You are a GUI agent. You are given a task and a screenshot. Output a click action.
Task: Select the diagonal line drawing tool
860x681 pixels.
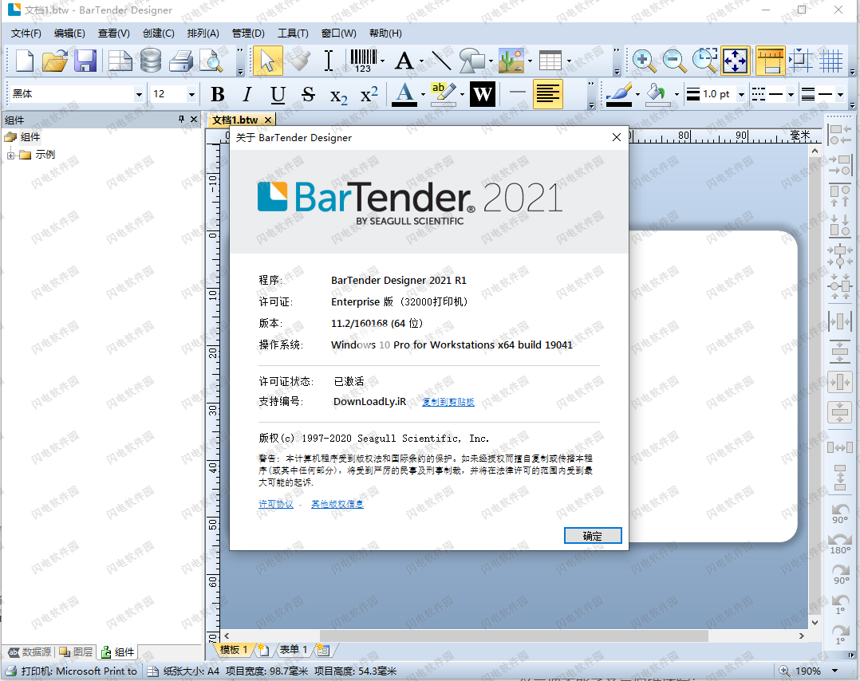(441, 61)
